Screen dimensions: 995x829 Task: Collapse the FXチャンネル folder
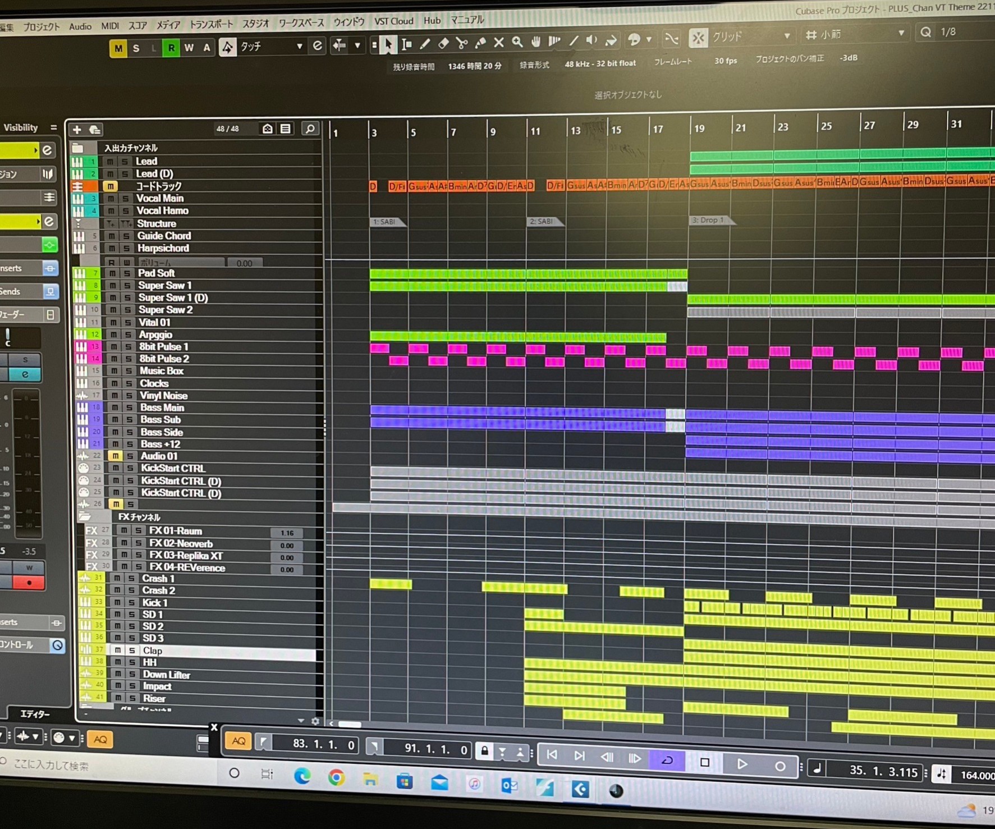(84, 516)
